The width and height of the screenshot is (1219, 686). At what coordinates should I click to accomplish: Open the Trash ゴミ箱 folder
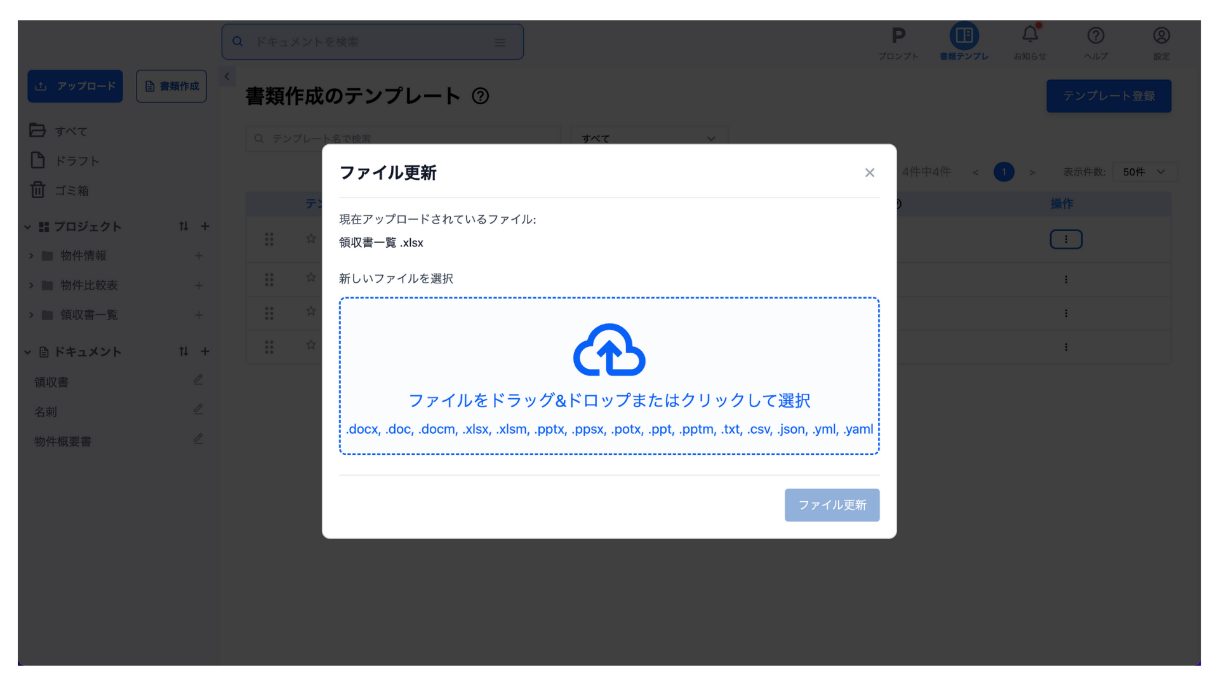[71, 191]
